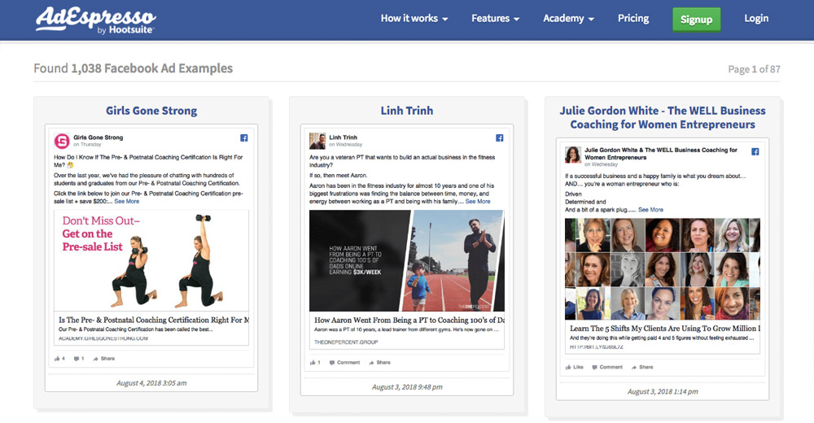Click Share in Linh Trinh ad

click(379, 363)
